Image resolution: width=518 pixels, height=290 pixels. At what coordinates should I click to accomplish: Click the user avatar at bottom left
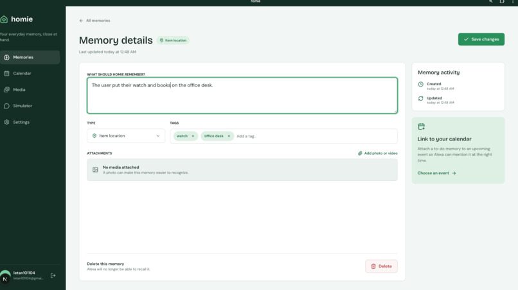(x=5, y=276)
